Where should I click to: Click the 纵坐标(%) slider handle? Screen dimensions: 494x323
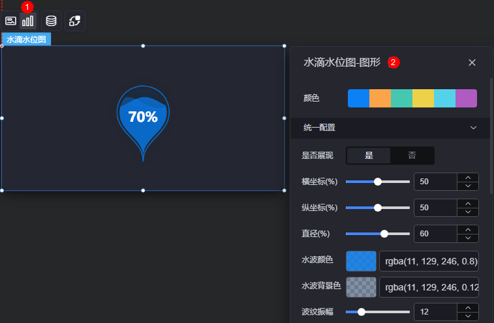coord(378,208)
